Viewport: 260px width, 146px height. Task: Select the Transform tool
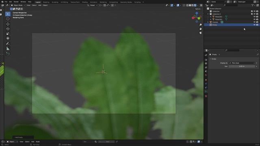coord(8,39)
